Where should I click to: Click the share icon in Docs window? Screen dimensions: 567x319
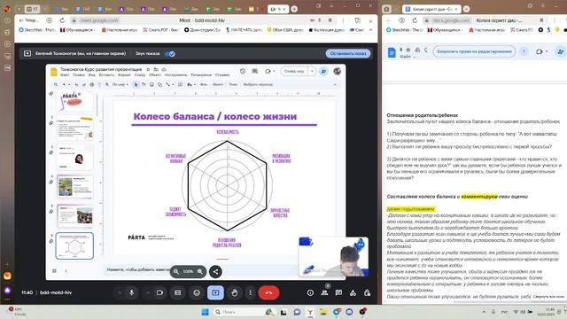(x=560, y=51)
